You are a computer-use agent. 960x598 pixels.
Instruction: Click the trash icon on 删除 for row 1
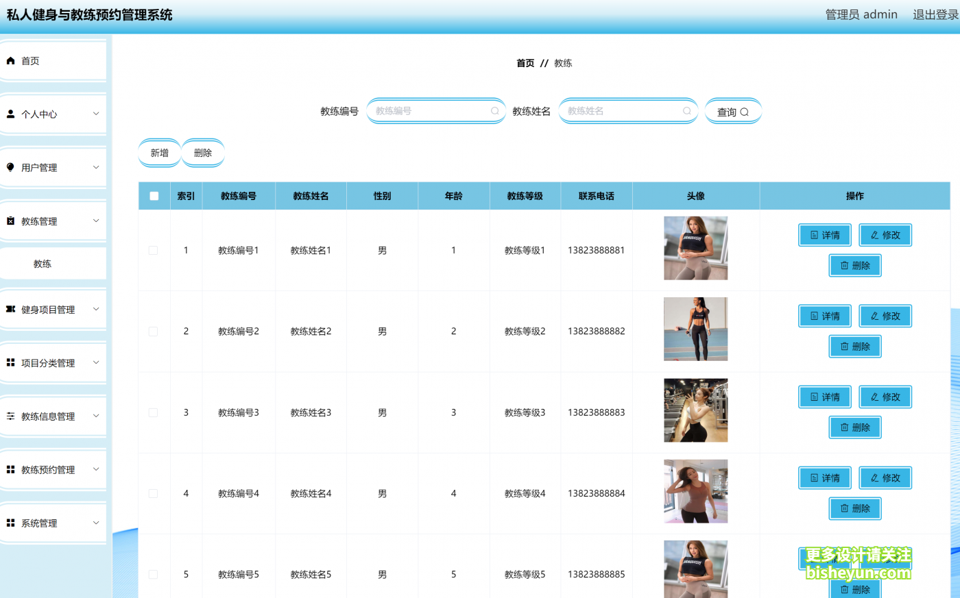tap(843, 265)
